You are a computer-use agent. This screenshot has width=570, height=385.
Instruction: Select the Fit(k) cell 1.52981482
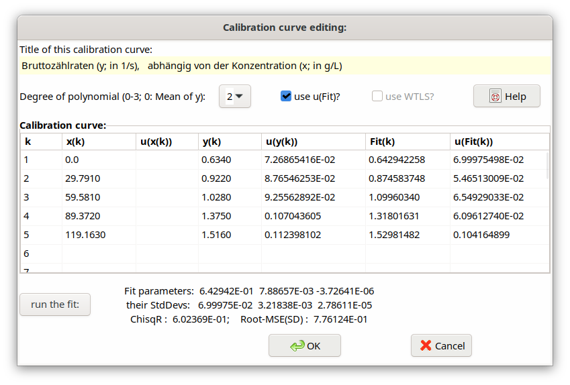coord(407,235)
